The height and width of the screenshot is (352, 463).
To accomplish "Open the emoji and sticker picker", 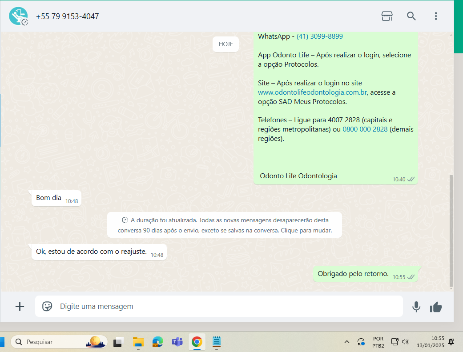I will pos(47,306).
